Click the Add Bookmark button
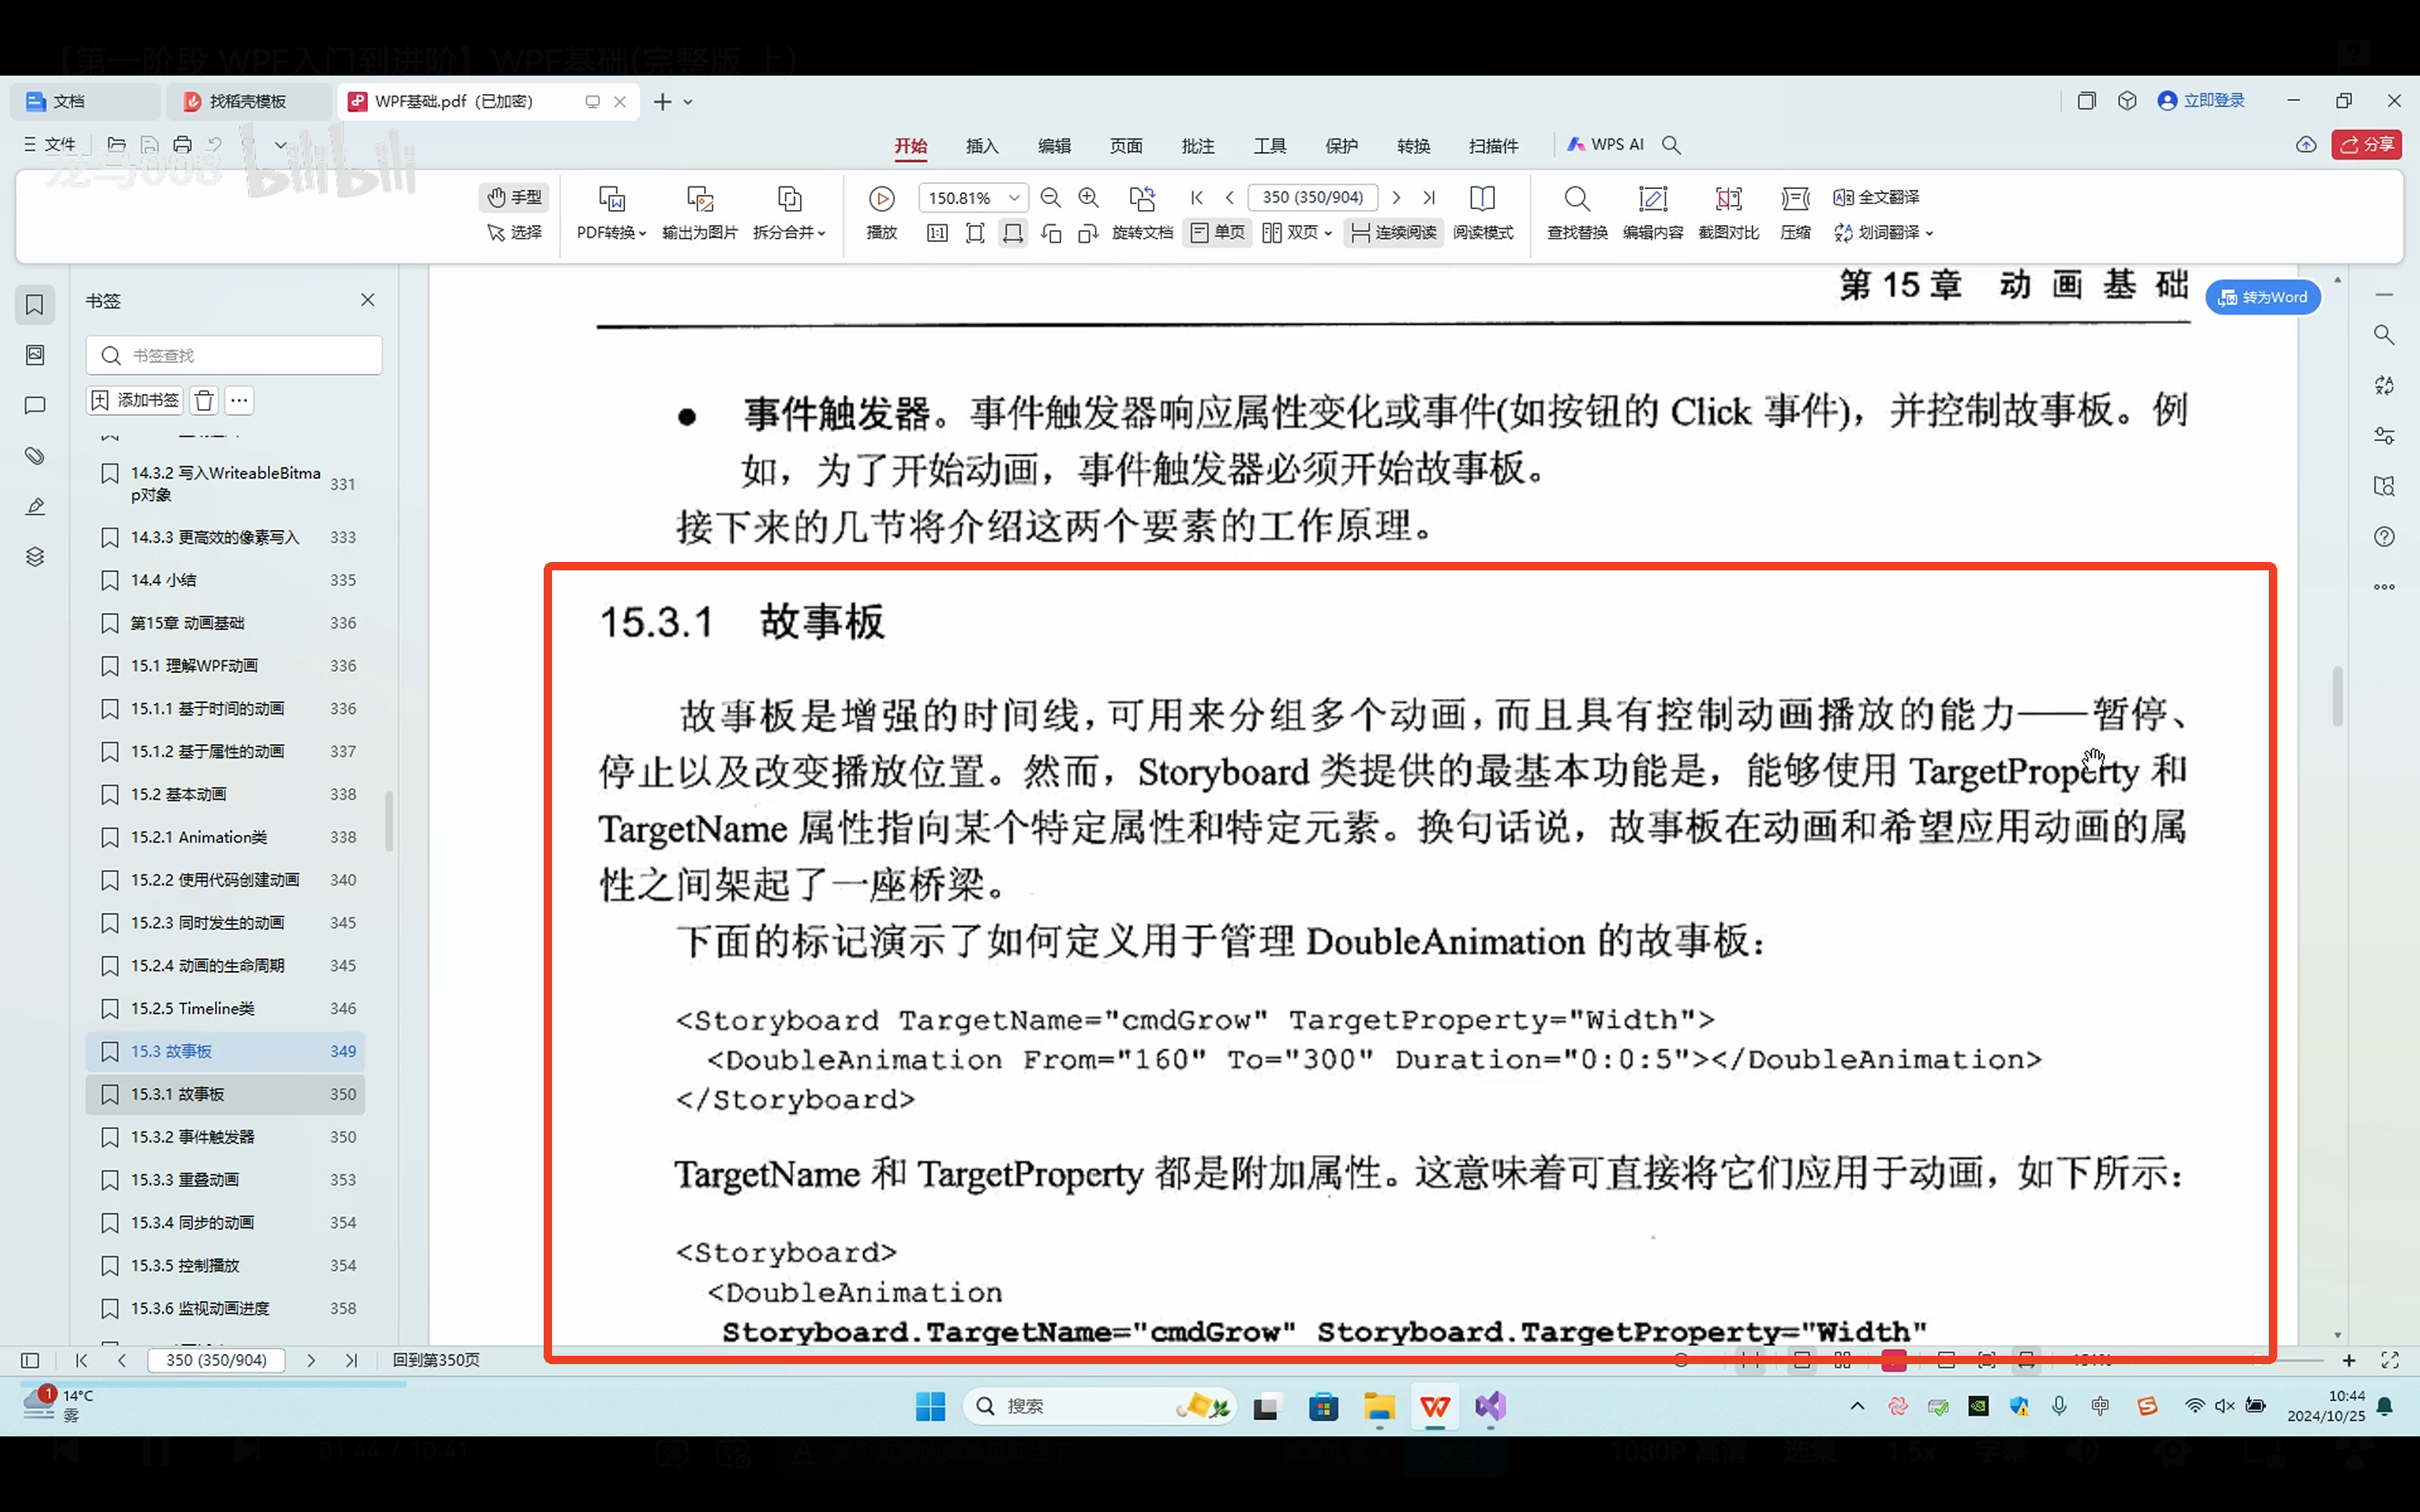 point(135,401)
